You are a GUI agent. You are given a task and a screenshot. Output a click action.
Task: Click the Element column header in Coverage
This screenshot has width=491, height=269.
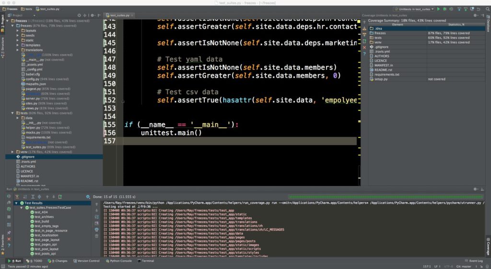(397, 24)
